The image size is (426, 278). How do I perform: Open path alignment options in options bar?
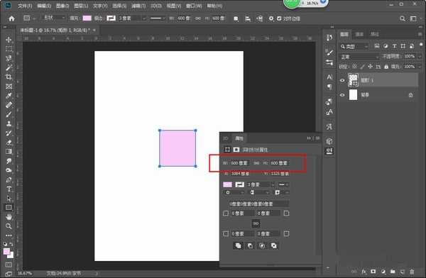[x=248, y=18]
